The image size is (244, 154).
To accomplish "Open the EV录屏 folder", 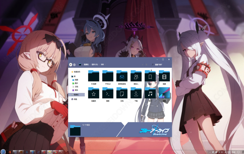I will [94, 78].
